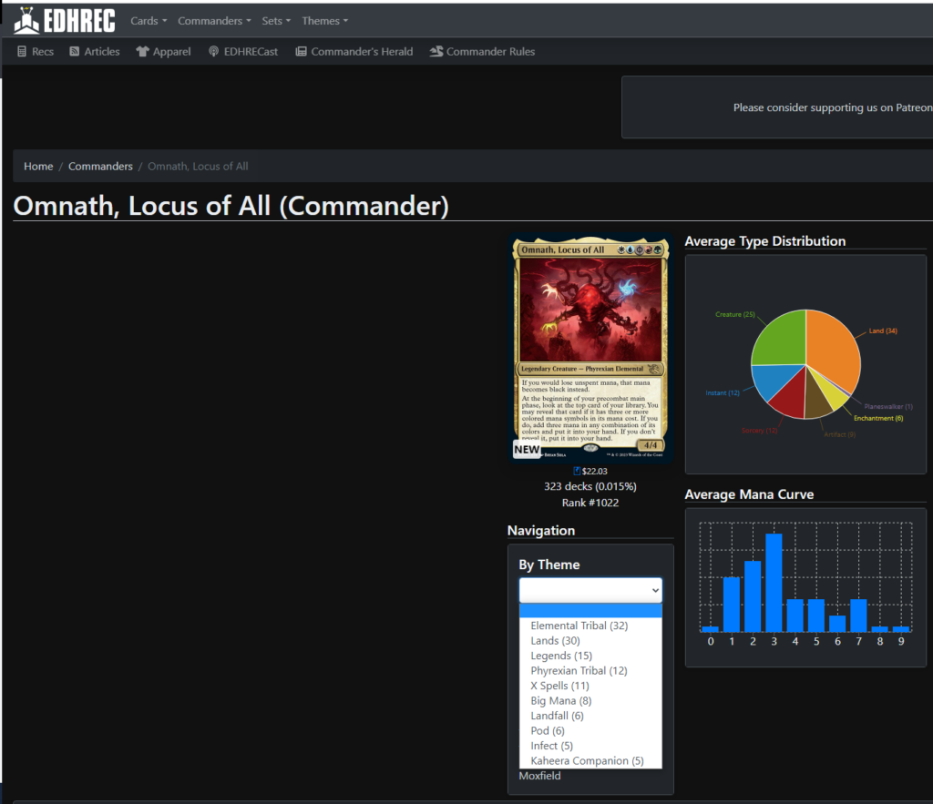Click the EDHREC logo
Image resolution: width=933 pixels, height=804 pixels.
click(65, 20)
